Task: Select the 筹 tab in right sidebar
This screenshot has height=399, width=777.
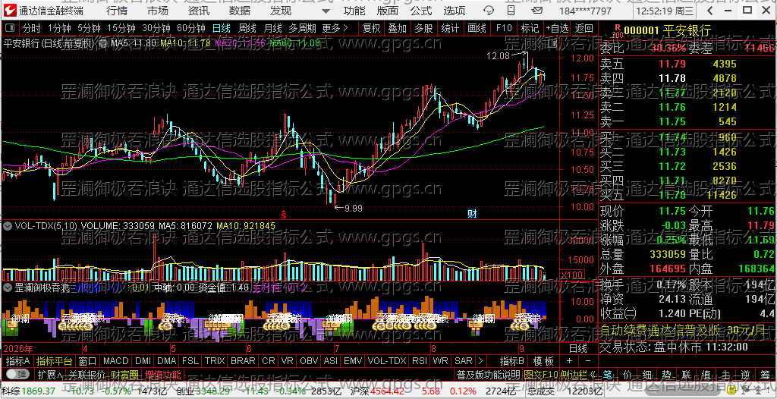Action: point(763,374)
